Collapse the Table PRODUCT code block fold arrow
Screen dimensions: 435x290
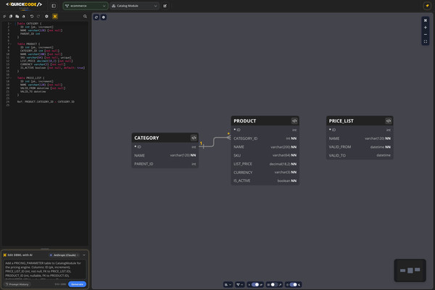11,44
